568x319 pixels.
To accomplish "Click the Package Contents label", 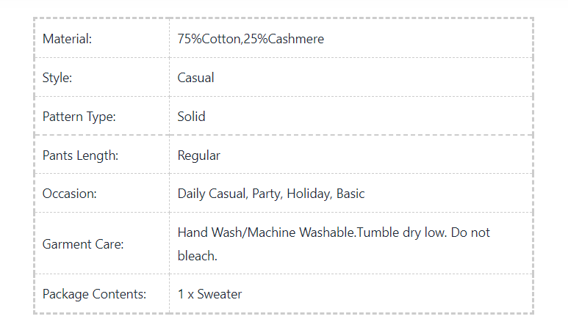I will (x=94, y=294).
